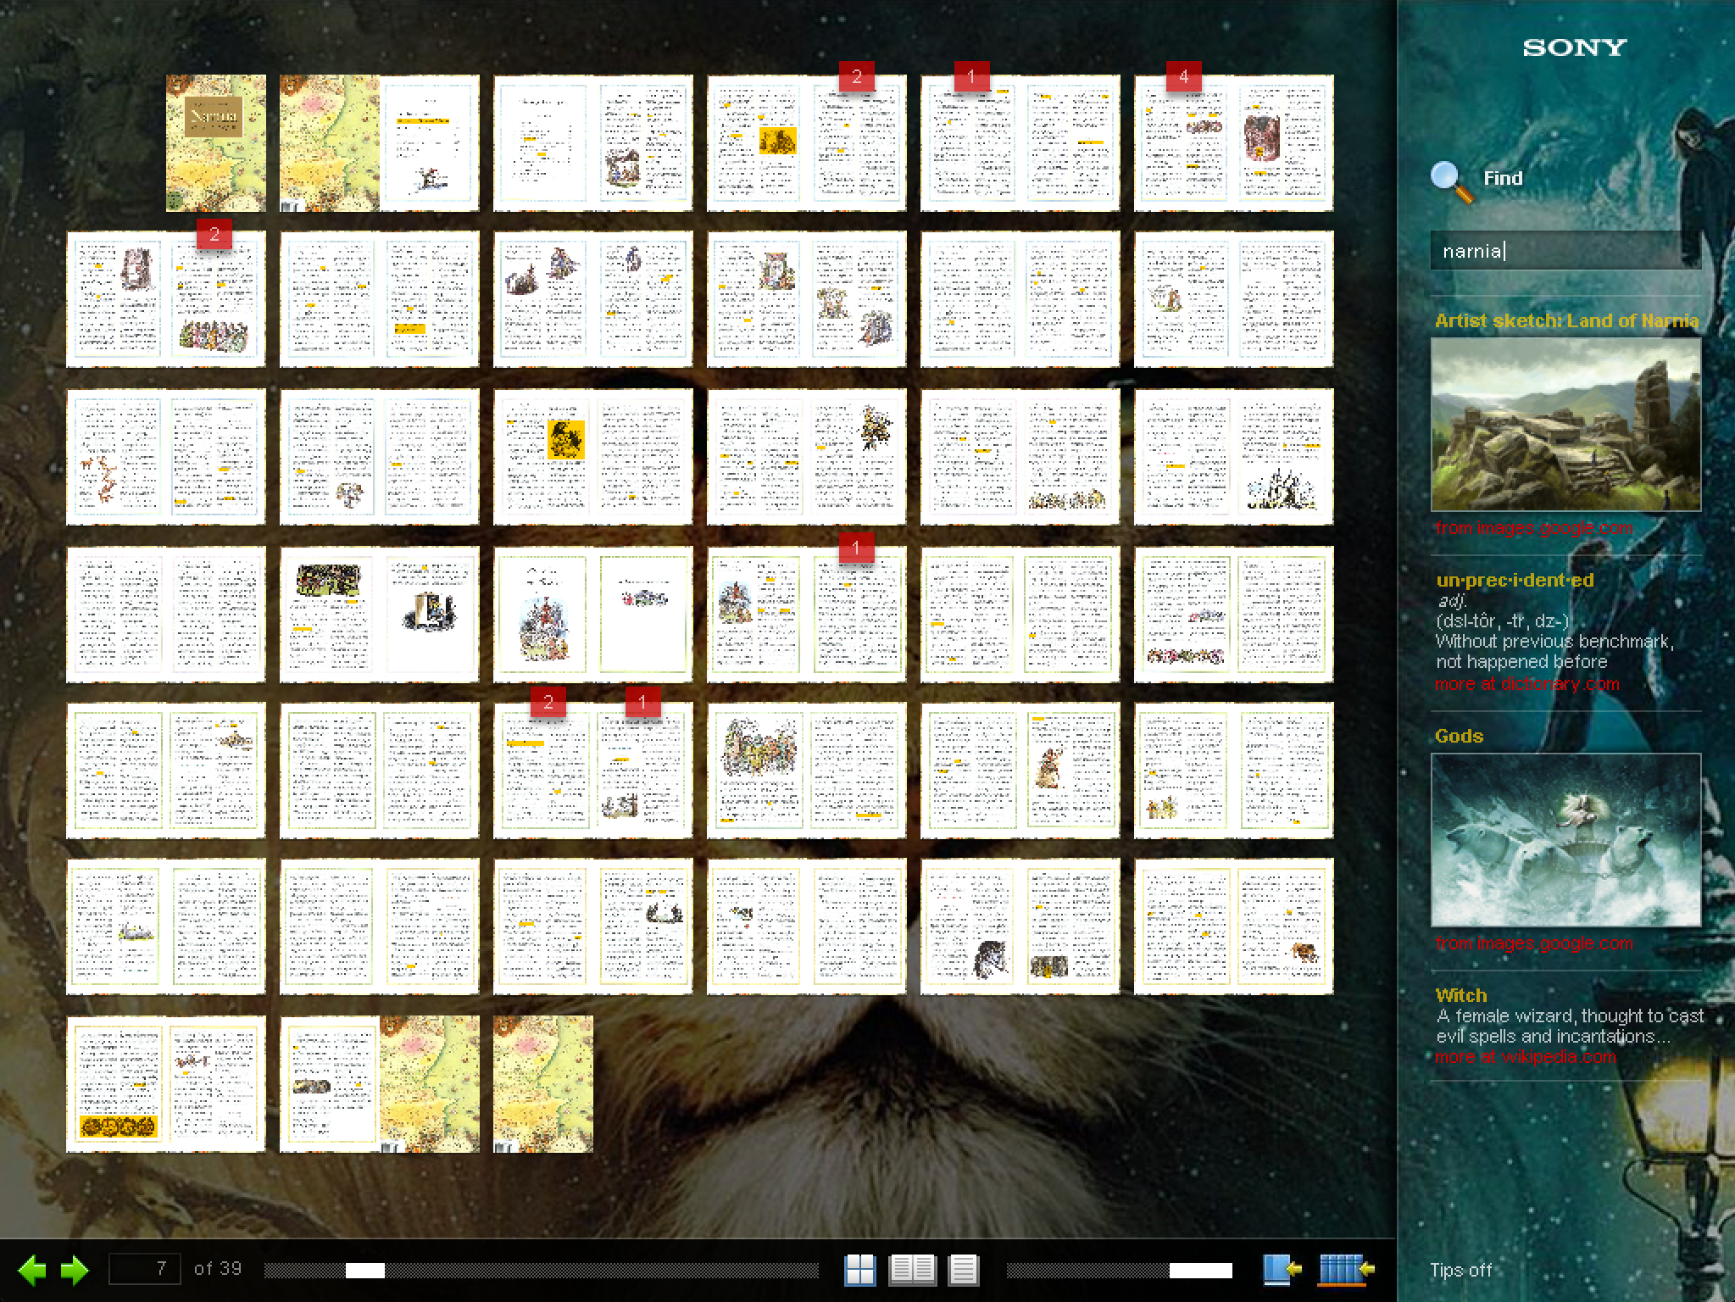Click the return-to-book icon
This screenshot has width=1735, height=1302.
pos(1282,1270)
